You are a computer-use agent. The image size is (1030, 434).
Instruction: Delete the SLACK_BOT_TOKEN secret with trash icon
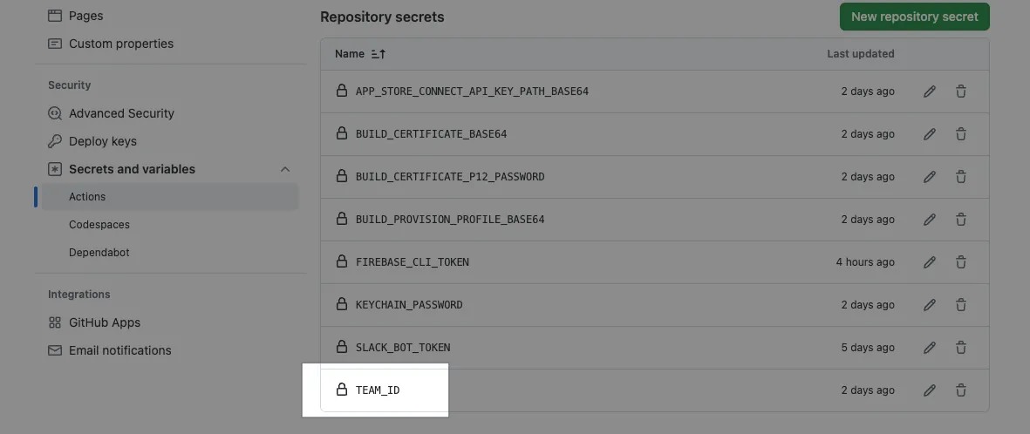click(x=961, y=348)
